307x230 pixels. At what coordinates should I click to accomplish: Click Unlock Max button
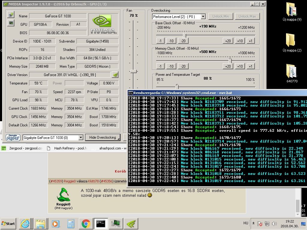pyautogui.click(x=247, y=16)
